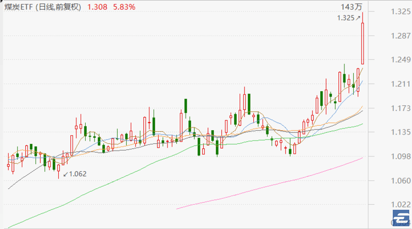This screenshot has height=229, width=412.
Task: Click the 1.060 axis label
Action: [400, 181]
